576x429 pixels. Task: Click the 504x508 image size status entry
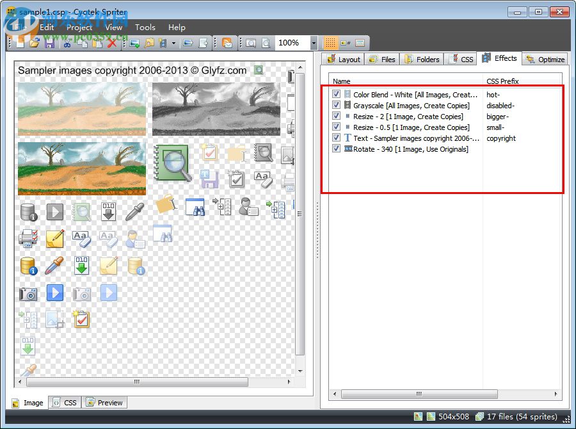(448, 416)
